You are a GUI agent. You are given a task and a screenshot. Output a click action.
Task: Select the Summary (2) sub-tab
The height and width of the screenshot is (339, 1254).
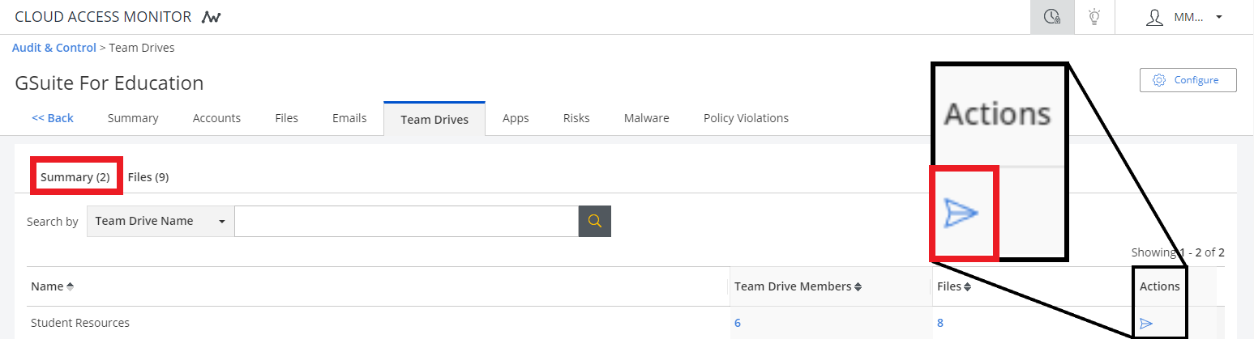(75, 177)
